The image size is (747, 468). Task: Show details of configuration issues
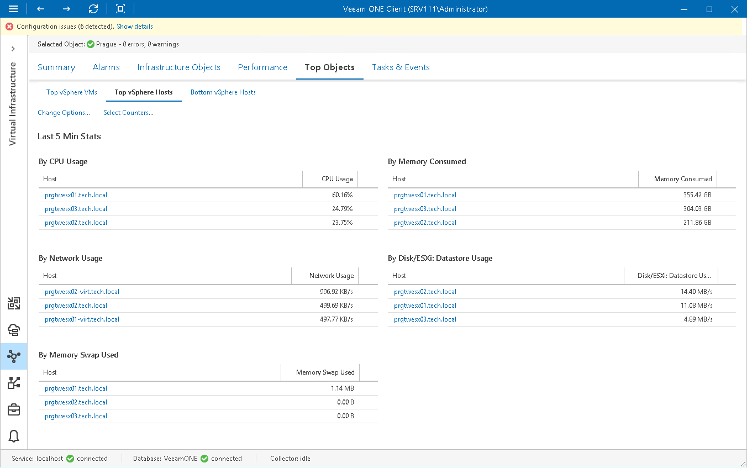pos(135,27)
